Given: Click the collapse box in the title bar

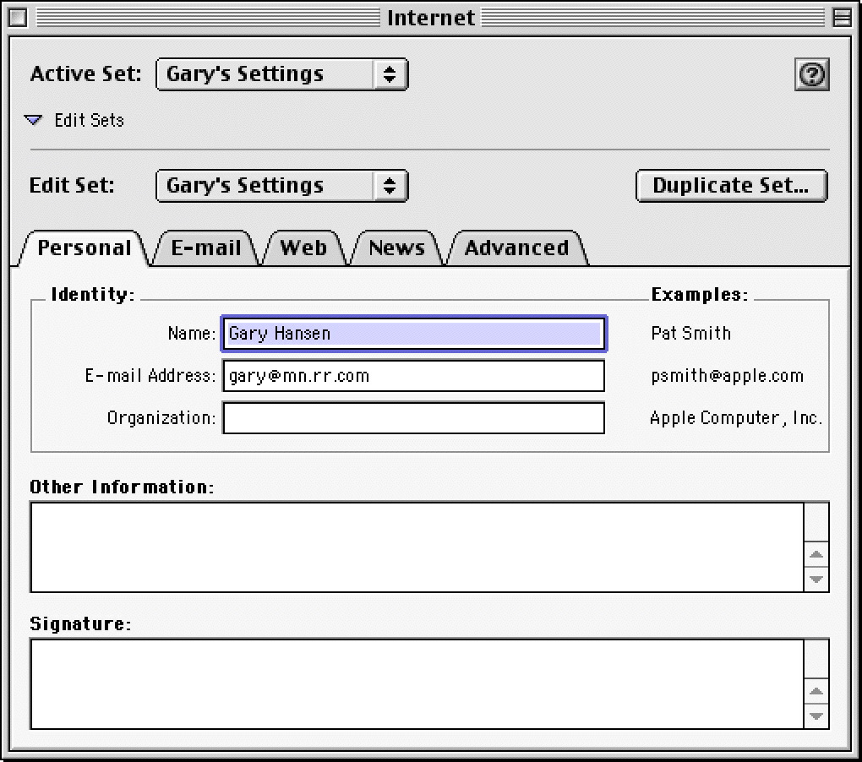Looking at the screenshot, I should pos(842,18).
